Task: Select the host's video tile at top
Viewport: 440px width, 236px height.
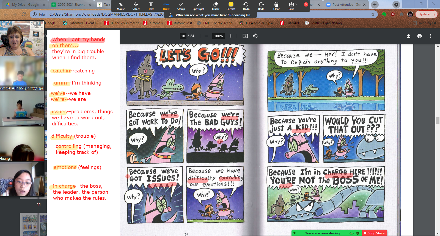Action: tap(22, 38)
